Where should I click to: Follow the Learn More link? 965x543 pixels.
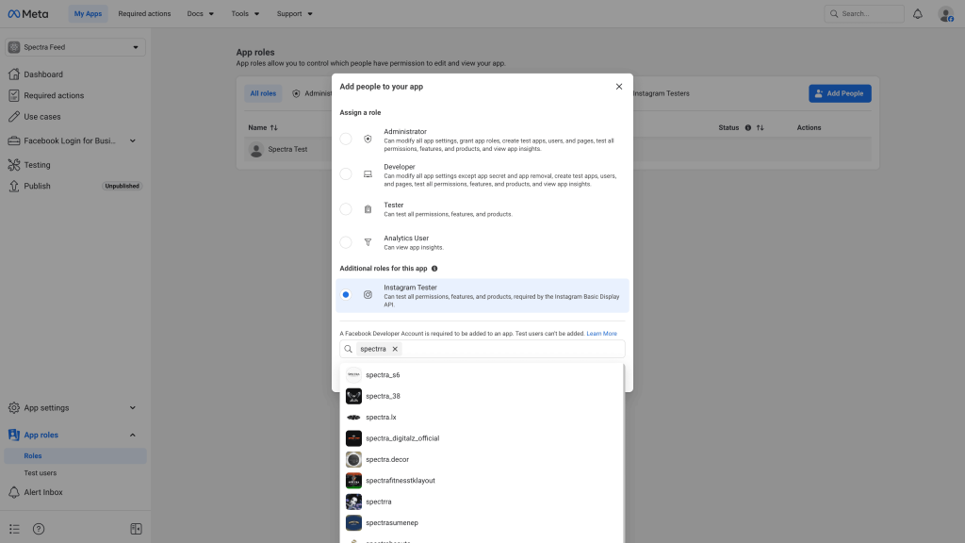pos(601,334)
